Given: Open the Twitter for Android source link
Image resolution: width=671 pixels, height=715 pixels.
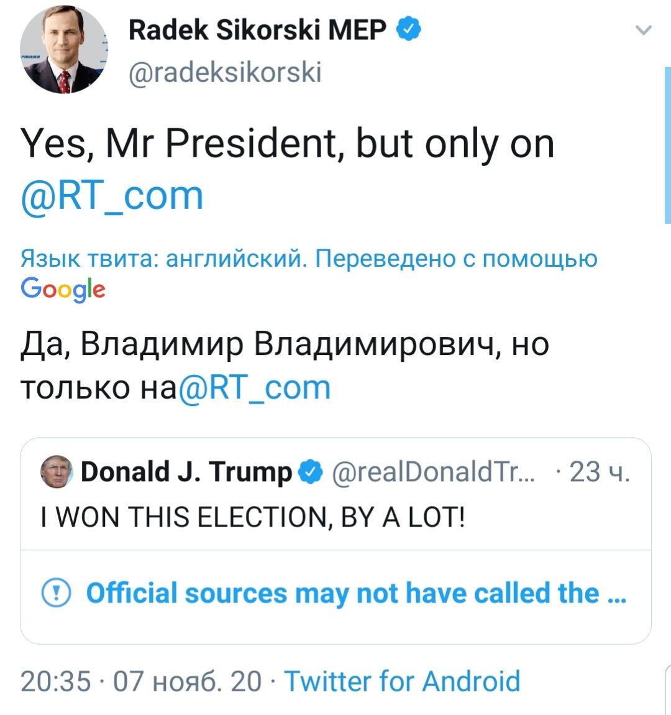Looking at the screenshot, I should 402,681.
